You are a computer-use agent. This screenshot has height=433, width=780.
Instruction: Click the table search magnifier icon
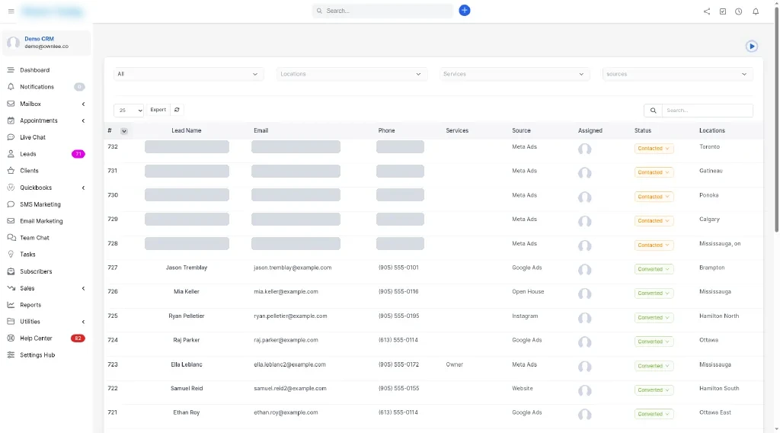point(653,111)
